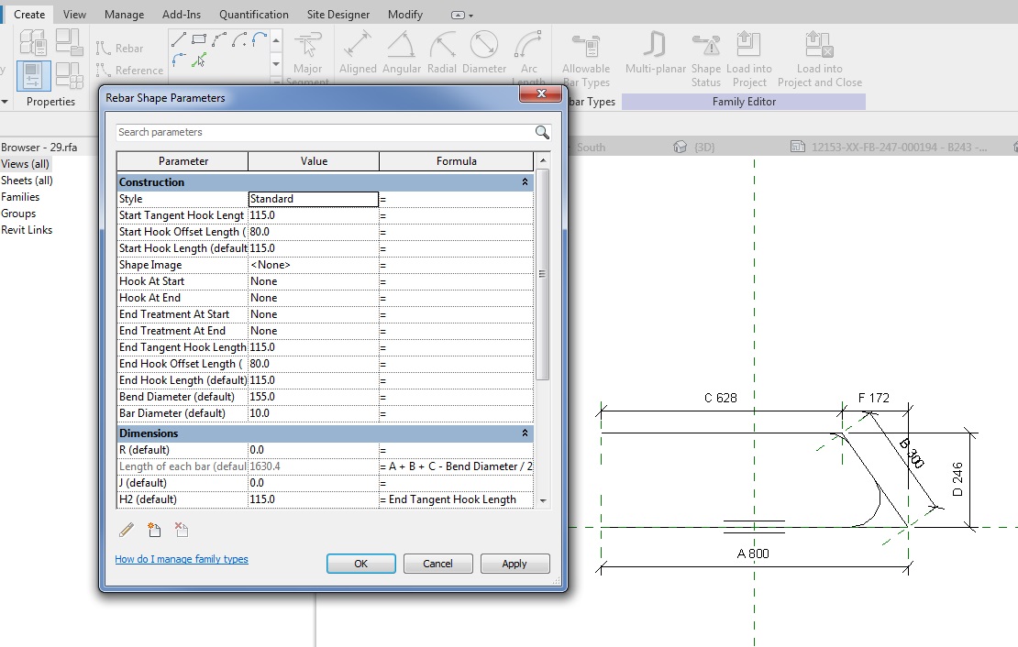Image resolution: width=1018 pixels, height=647 pixels.
Task: Add a new rebar shape parameter
Action: coord(154,529)
